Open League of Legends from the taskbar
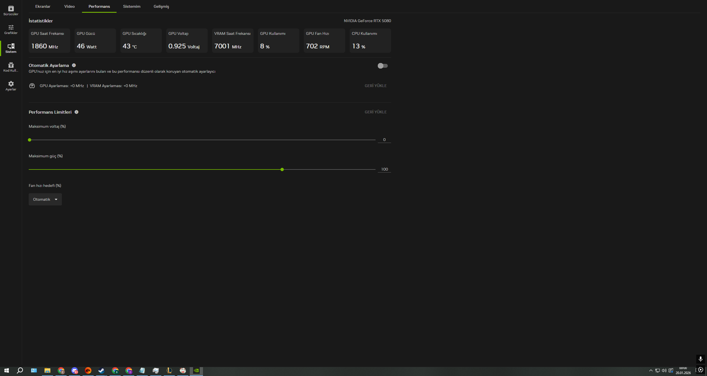This screenshot has height=376, width=707. pos(169,370)
